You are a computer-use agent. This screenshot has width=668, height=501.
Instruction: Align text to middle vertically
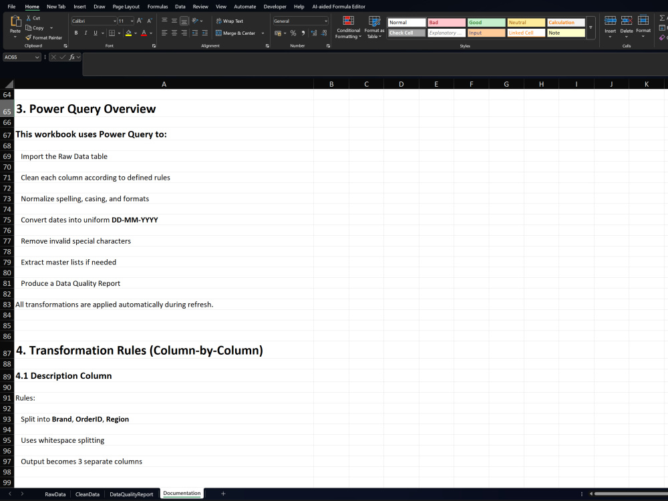point(174,21)
